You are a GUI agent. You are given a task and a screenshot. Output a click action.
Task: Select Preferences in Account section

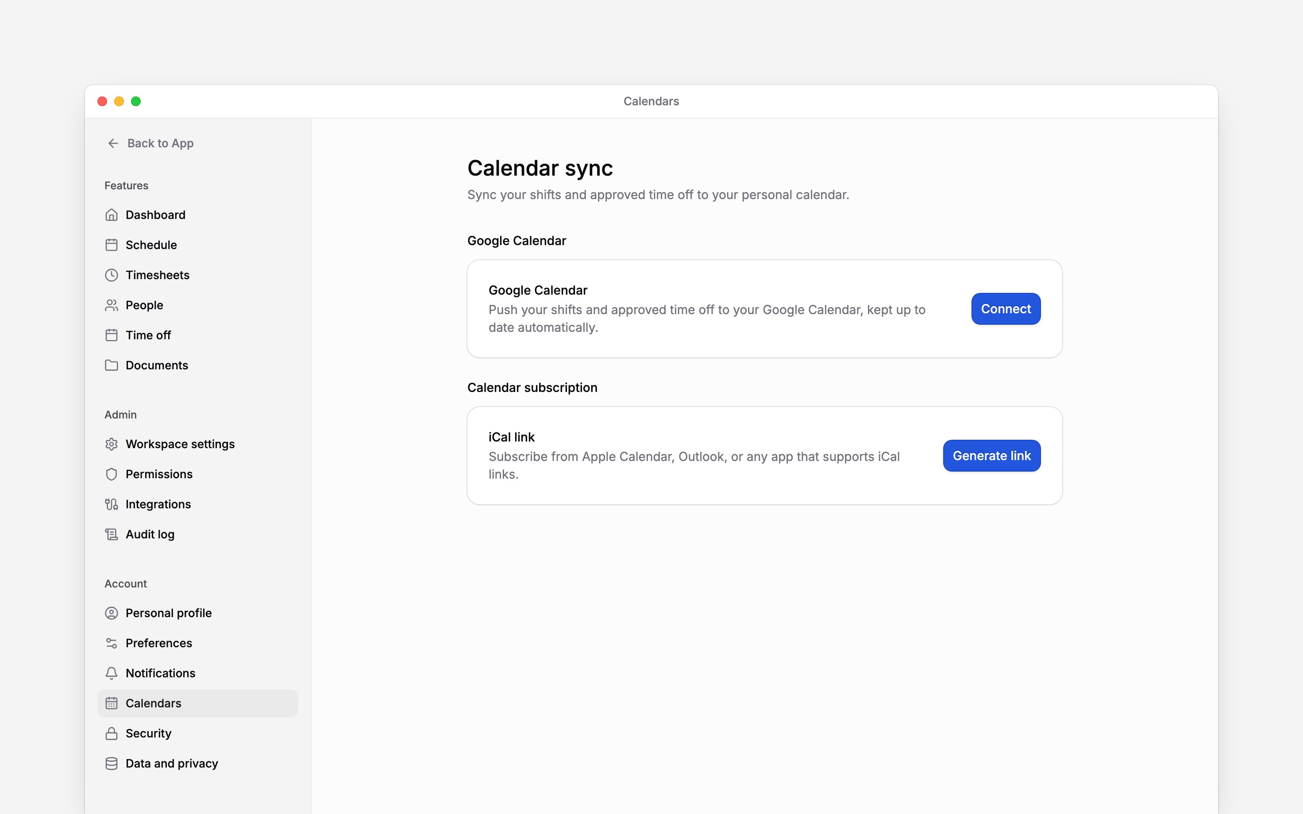pyautogui.click(x=197, y=643)
